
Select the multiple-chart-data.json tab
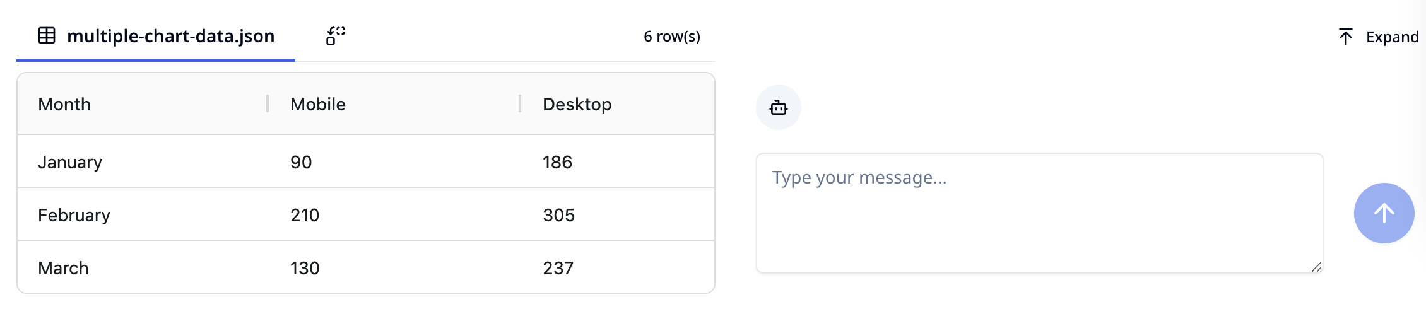[x=156, y=36]
